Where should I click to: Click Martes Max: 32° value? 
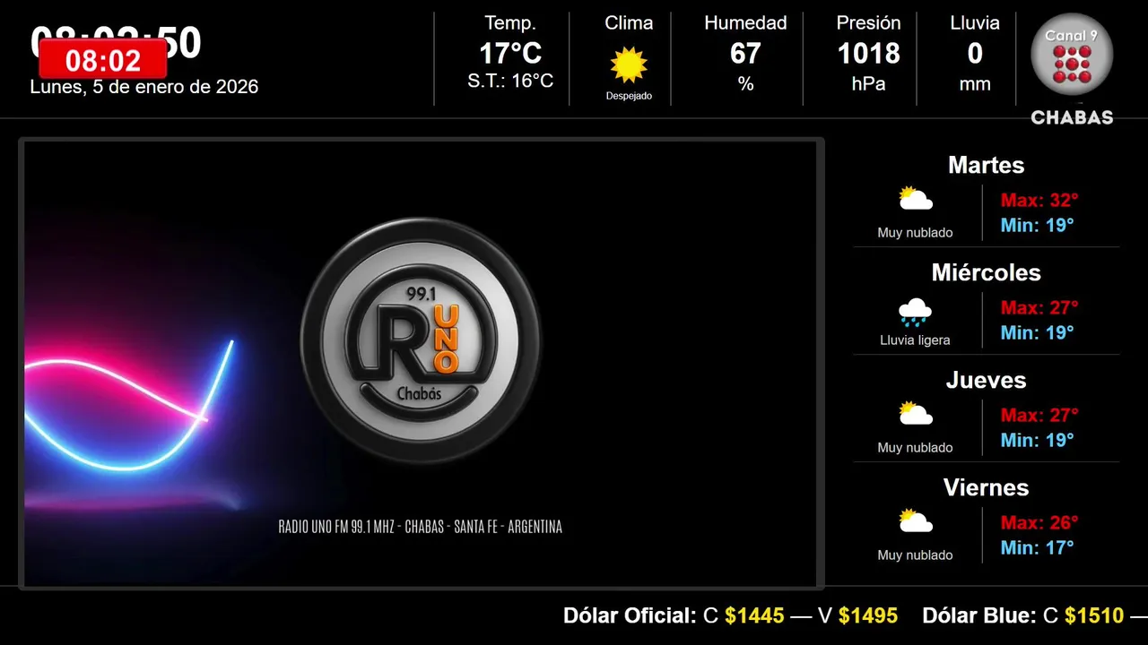(1039, 201)
